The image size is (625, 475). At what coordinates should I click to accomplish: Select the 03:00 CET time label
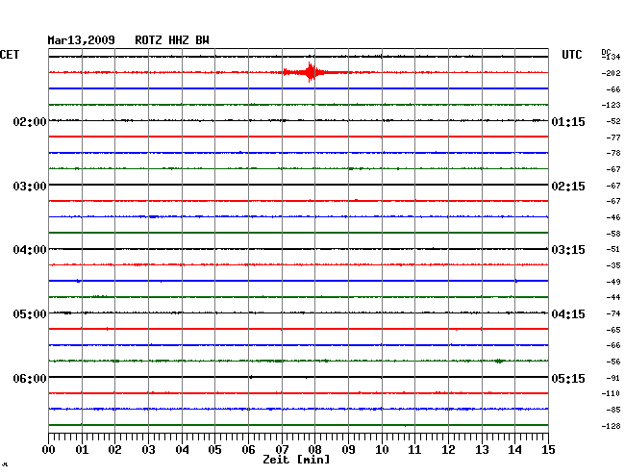tap(30, 187)
